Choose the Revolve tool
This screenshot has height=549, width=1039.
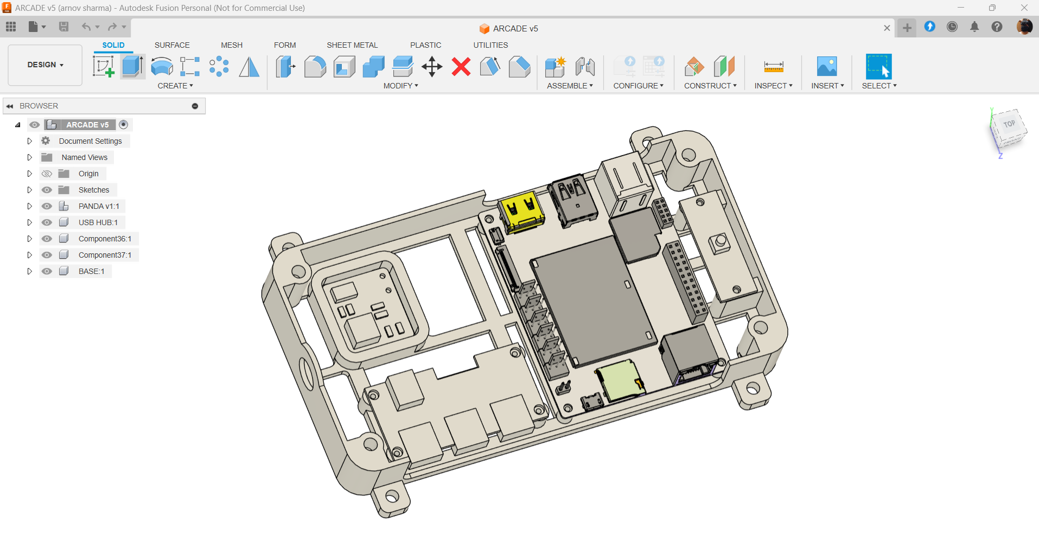pos(162,67)
